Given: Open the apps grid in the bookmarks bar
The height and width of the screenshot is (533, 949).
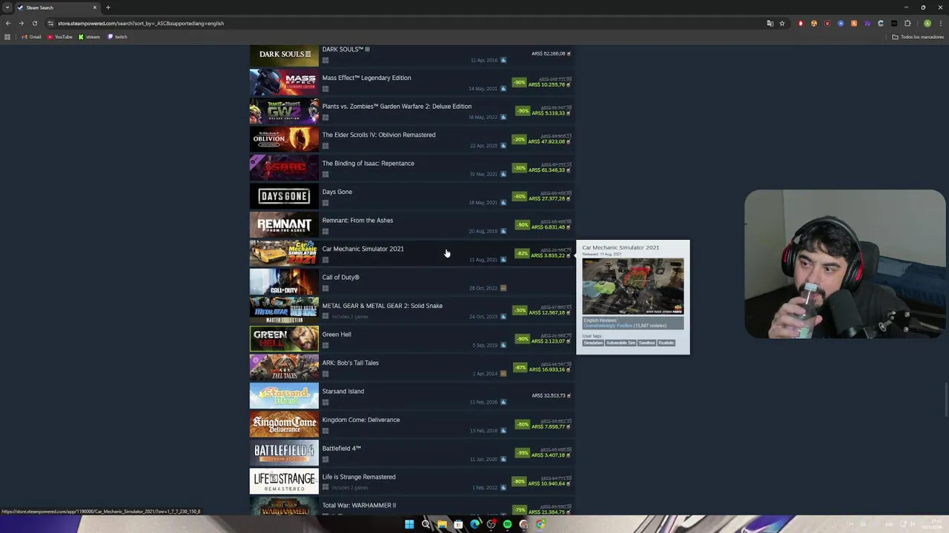Looking at the screenshot, I should click(7, 37).
